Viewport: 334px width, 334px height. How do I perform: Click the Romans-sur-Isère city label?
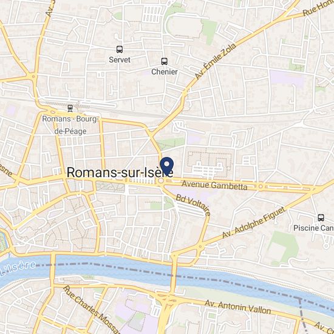(120, 172)
